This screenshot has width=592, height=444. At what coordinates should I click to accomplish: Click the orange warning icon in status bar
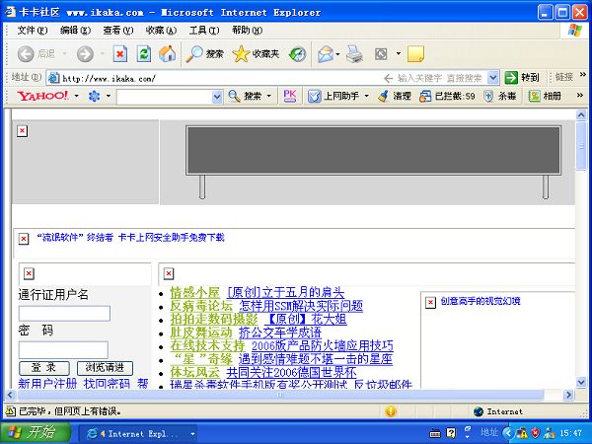(391, 410)
